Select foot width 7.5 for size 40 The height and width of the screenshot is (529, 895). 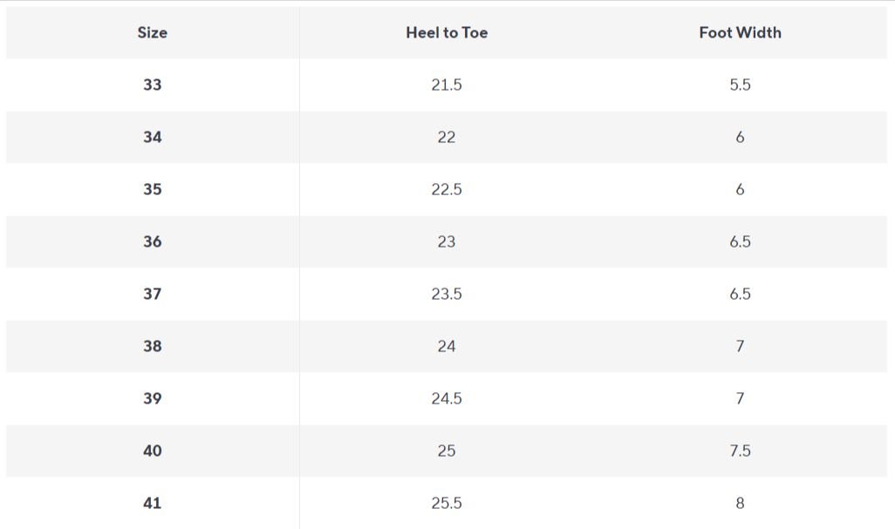[x=740, y=451]
